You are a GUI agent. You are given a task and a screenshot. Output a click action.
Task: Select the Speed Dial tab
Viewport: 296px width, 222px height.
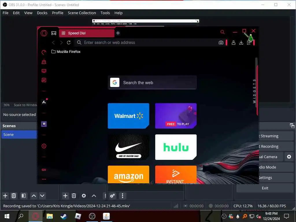click(87, 33)
